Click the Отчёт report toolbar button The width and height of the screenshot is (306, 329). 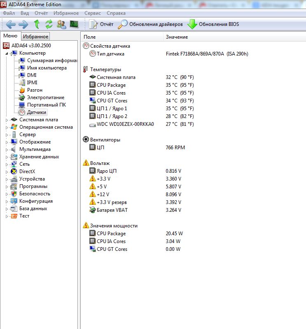(101, 24)
